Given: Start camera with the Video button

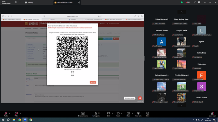Looking at the screenshot, I should click(x=16, y=114).
